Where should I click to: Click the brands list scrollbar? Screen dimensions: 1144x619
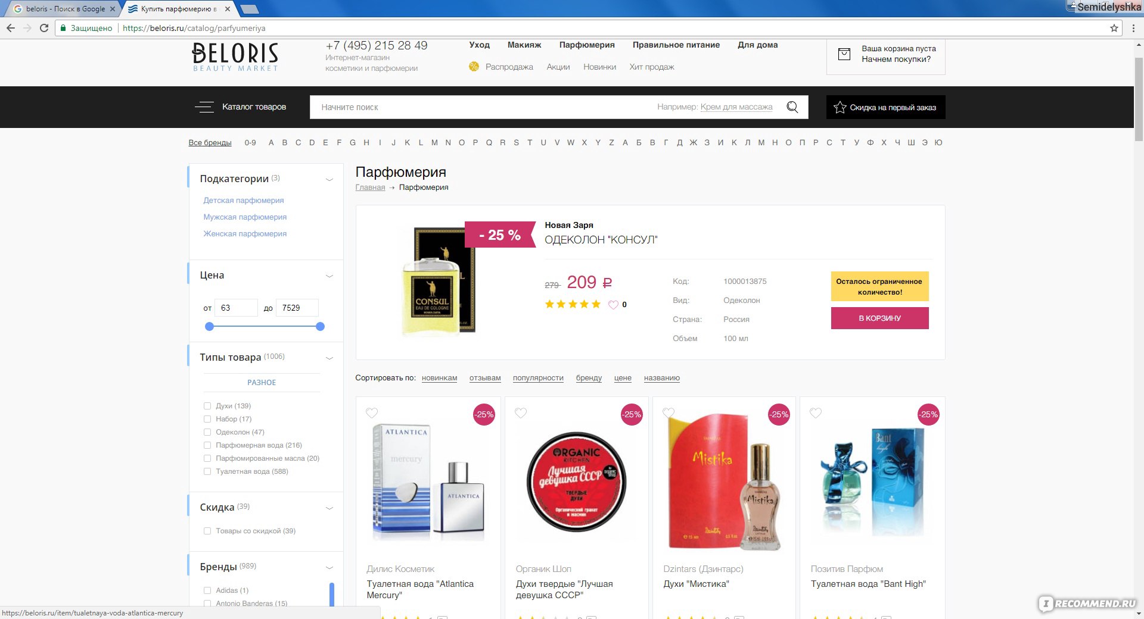pyautogui.click(x=332, y=595)
